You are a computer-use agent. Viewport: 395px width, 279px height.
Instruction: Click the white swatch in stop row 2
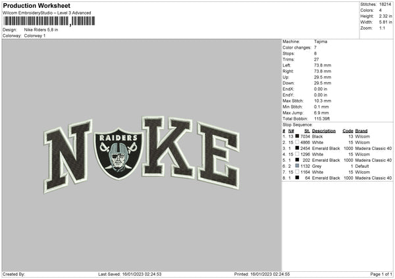298,142
